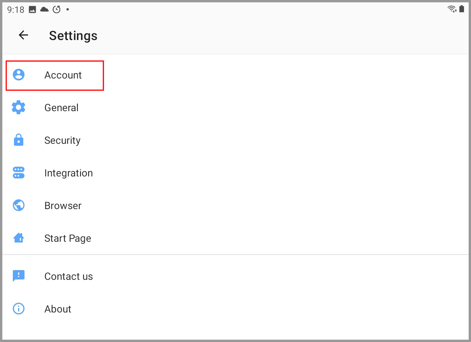Click the cloud icon in the status bar
This screenshot has height=342, width=471.
click(x=44, y=9)
